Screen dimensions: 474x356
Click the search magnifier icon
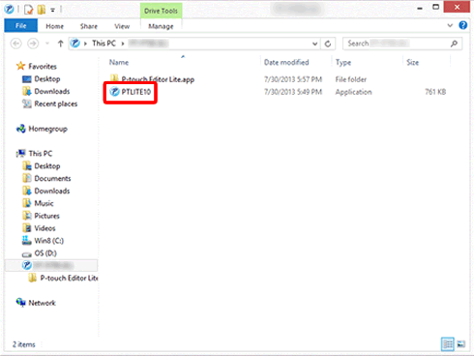coord(454,44)
